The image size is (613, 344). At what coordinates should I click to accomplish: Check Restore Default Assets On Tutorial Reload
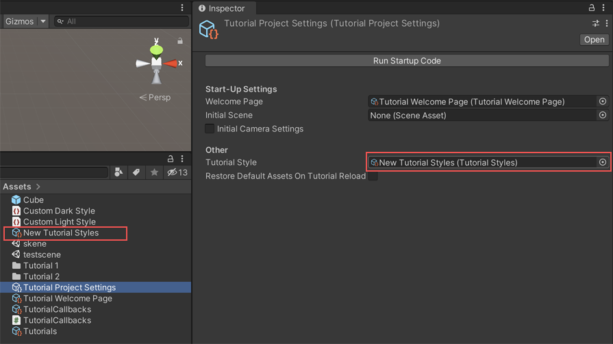tap(373, 176)
